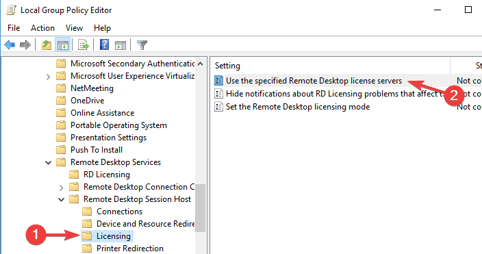
Task: Click policy icon beside Hide notifications about RD Licensing
Action: tap(218, 94)
